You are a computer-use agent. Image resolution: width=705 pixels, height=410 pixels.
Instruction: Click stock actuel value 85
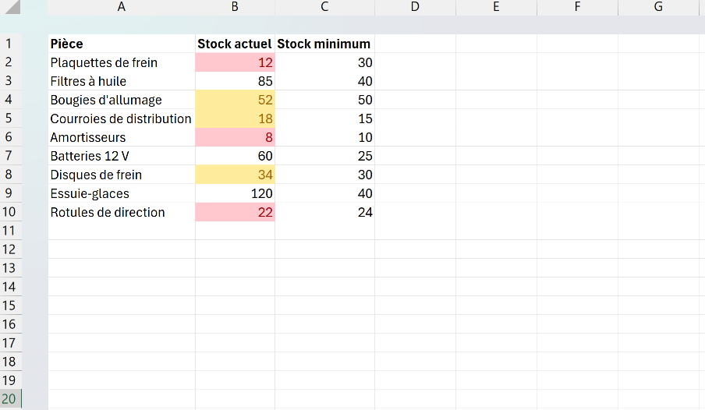click(235, 81)
